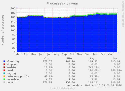Click zombie average value 745.13m
125x91 pixels.
point(94,67)
